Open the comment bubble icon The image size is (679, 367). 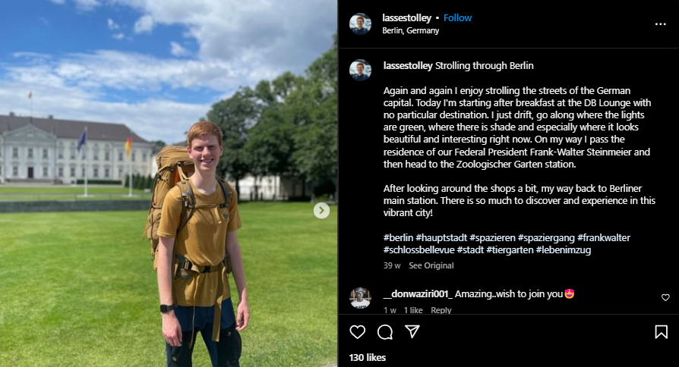[x=385, y=332]
